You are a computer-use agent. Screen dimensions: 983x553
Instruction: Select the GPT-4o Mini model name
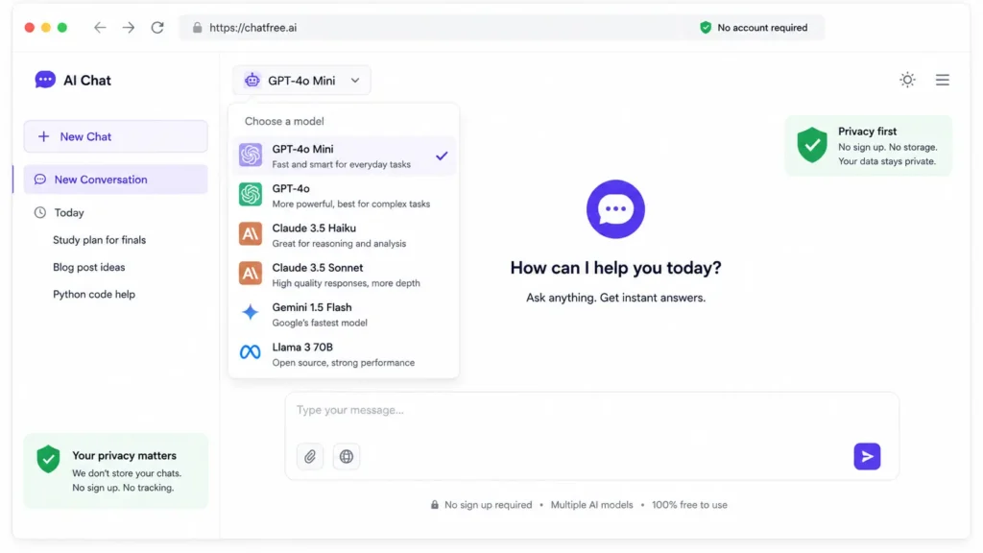(302, 149)
